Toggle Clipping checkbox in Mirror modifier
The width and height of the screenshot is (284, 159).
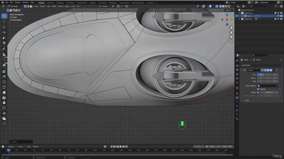point(258,89)
